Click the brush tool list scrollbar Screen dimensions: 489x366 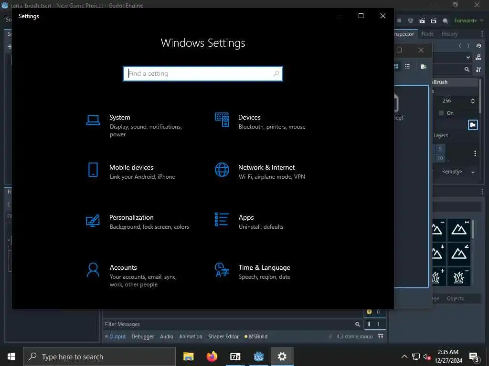[473, 229]
